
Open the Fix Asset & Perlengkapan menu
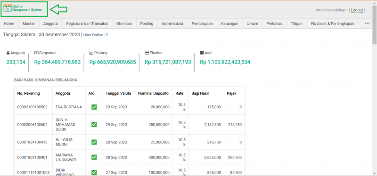pyautogui.click(x=333, y=24)
